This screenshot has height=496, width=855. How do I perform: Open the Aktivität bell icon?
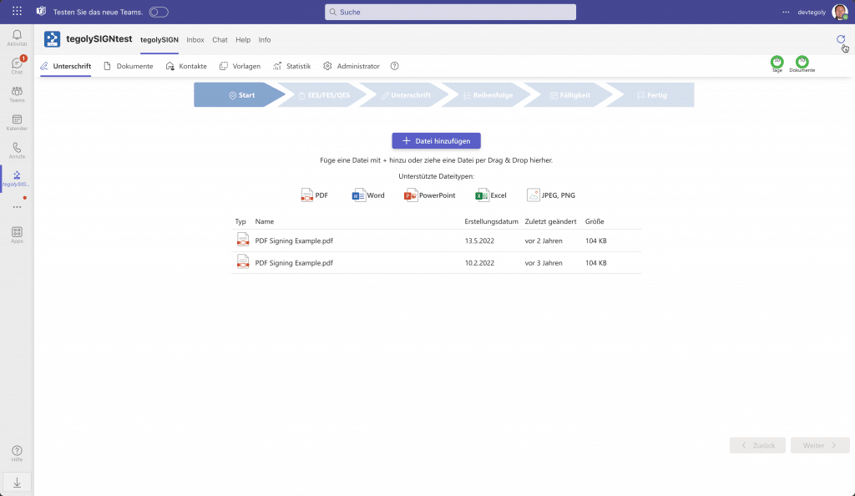click(x=17, y=38)
